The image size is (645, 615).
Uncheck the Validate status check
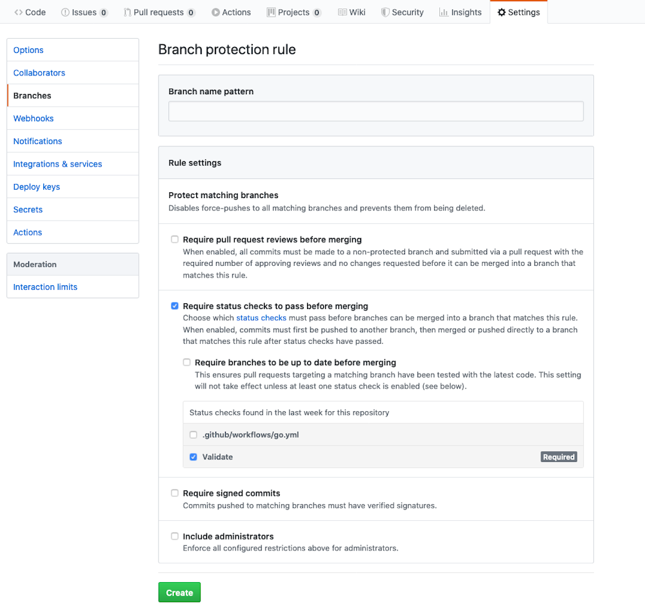[x=193, y=456]
